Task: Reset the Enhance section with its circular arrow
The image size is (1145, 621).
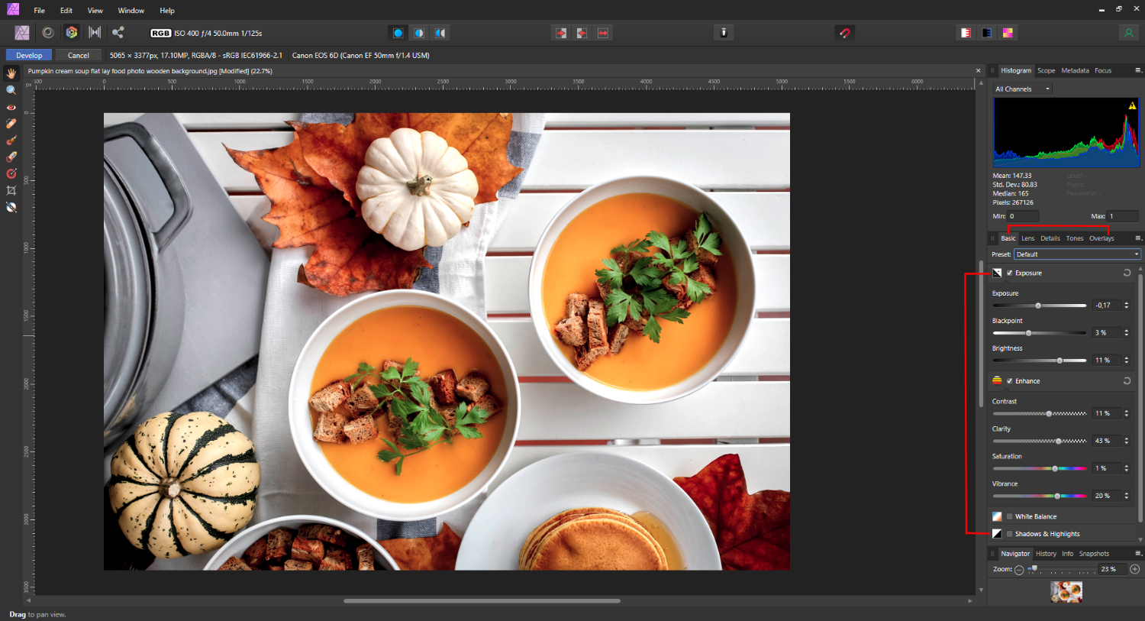Action: pos(1127,380)
